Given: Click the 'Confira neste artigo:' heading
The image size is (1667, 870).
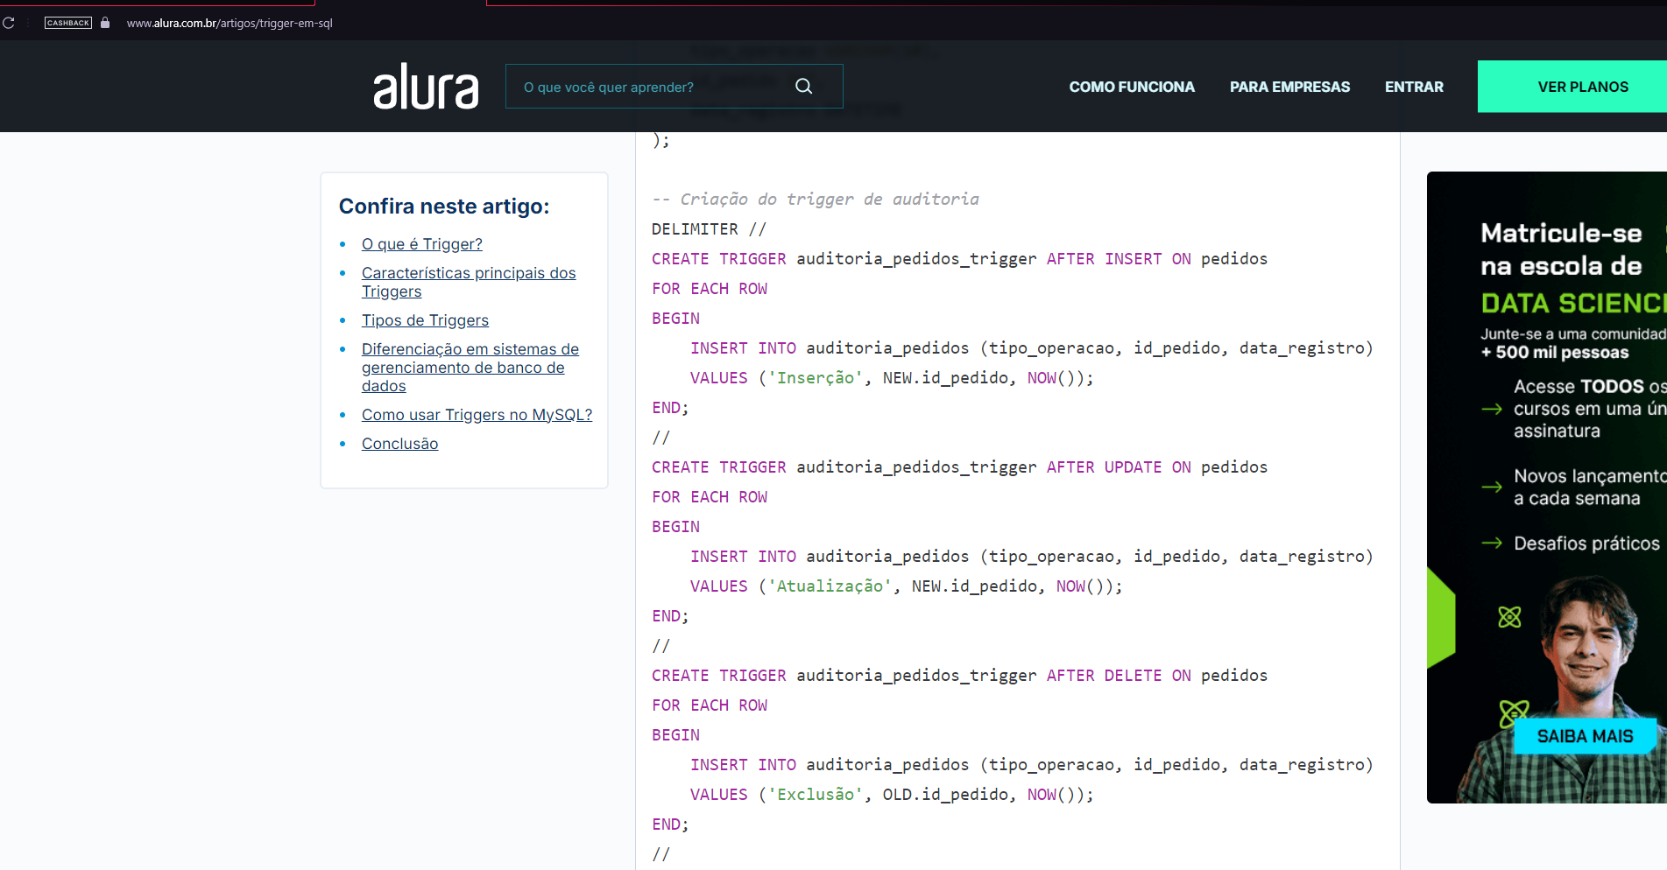Looking at the screenshot, I should coord(444,207).
